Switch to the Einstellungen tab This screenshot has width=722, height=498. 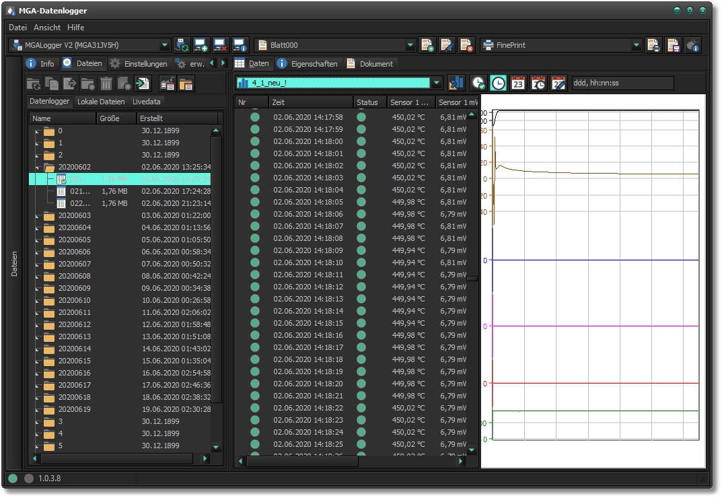coord(139,63)
